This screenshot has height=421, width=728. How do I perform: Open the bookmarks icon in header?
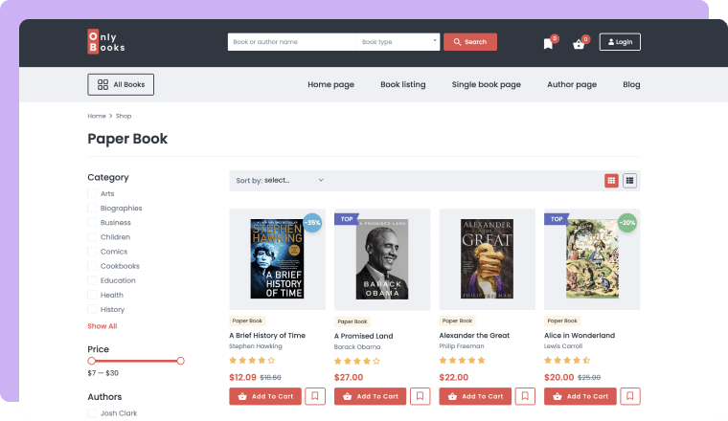(548, 44)
